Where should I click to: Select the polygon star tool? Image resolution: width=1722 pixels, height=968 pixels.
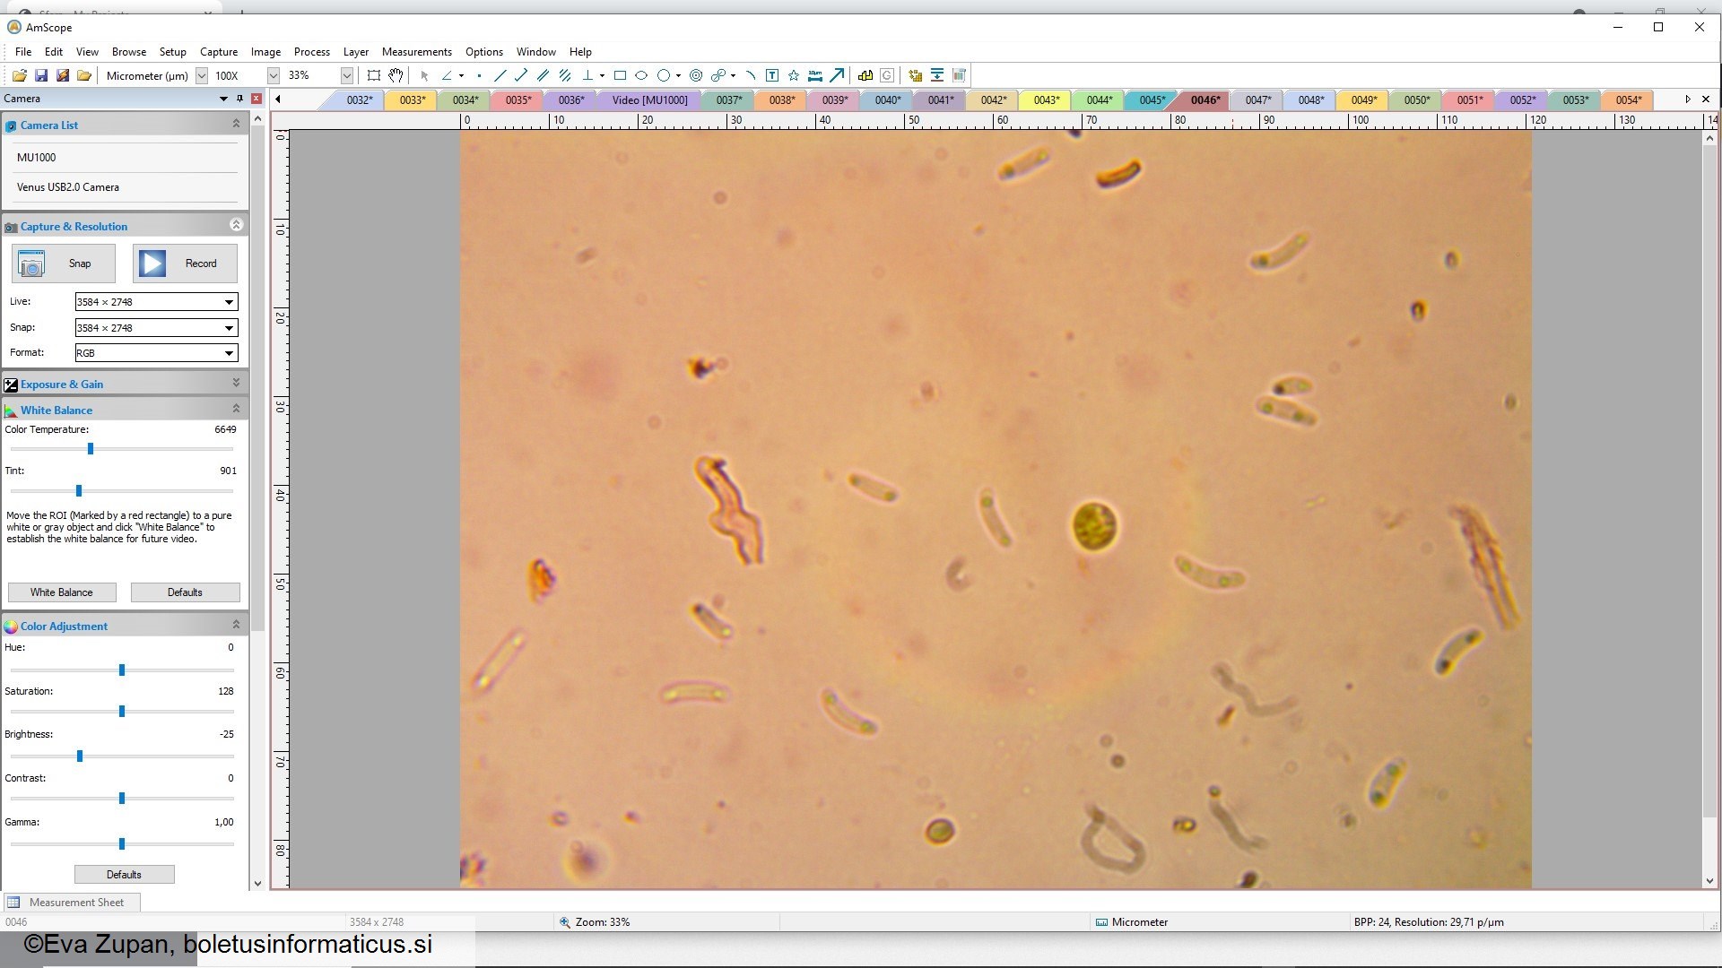click(x=794, y=75)
